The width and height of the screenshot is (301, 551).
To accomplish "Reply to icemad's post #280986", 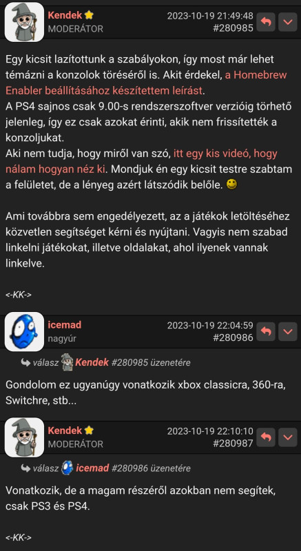I will point(266,331).
